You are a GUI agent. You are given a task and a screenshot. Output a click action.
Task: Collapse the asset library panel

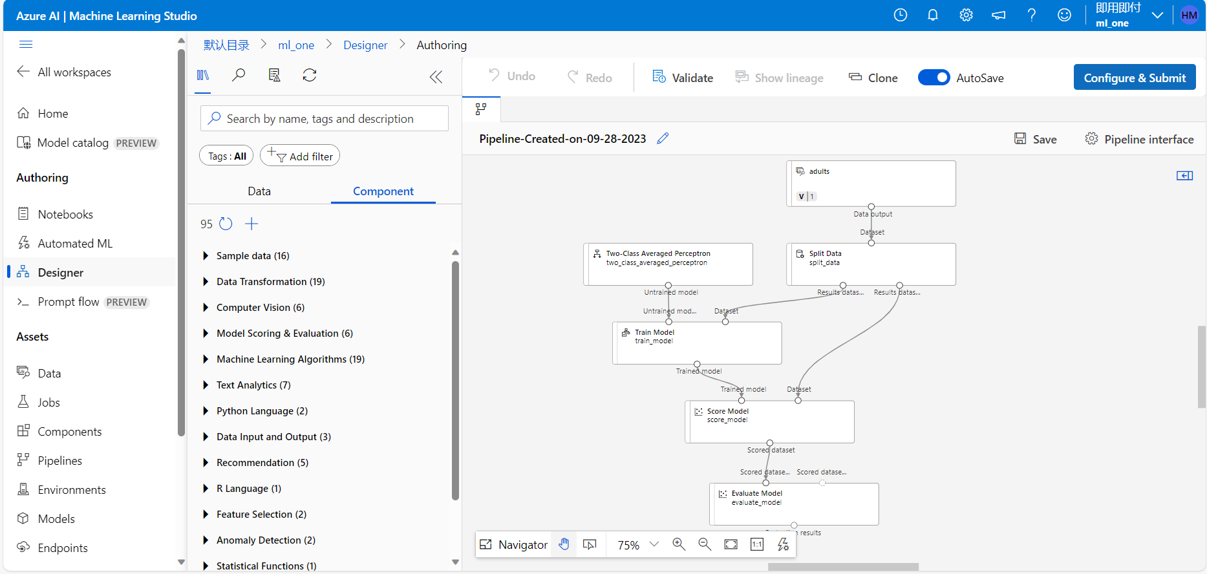[x=436, y=77]
